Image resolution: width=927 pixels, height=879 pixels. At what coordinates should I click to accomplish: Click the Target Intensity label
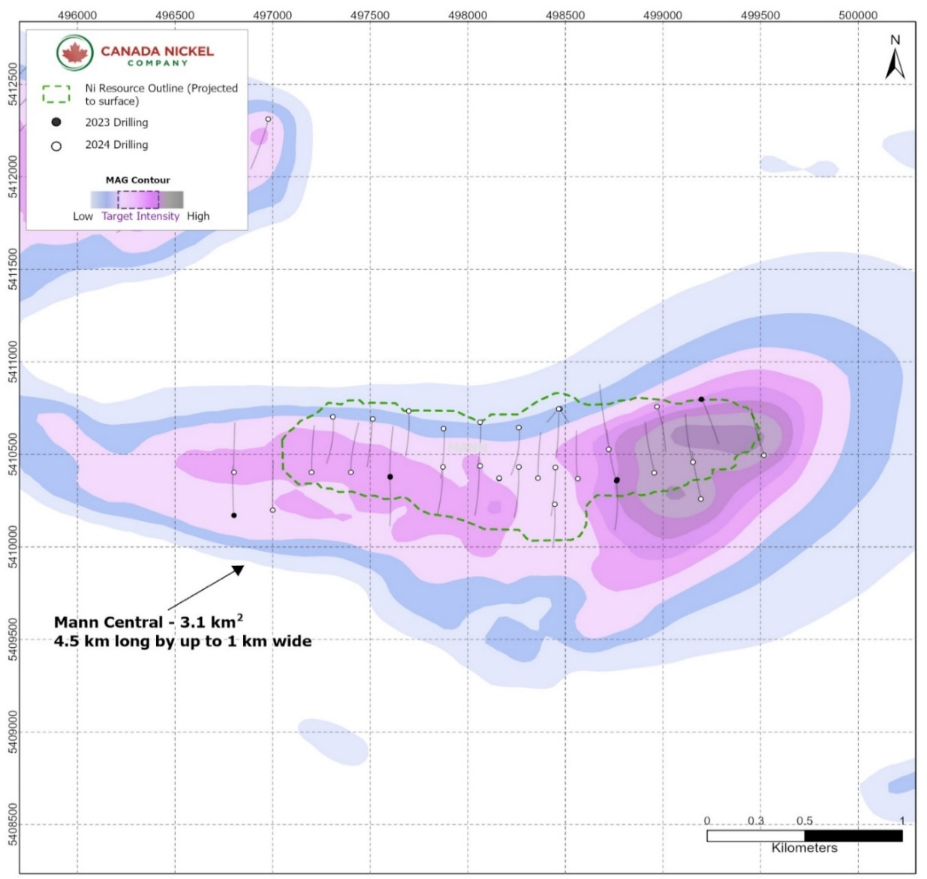tap(140, 216)
